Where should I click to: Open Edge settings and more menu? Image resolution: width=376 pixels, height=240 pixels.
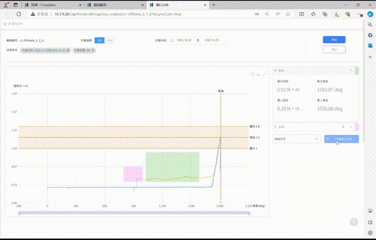360,14
